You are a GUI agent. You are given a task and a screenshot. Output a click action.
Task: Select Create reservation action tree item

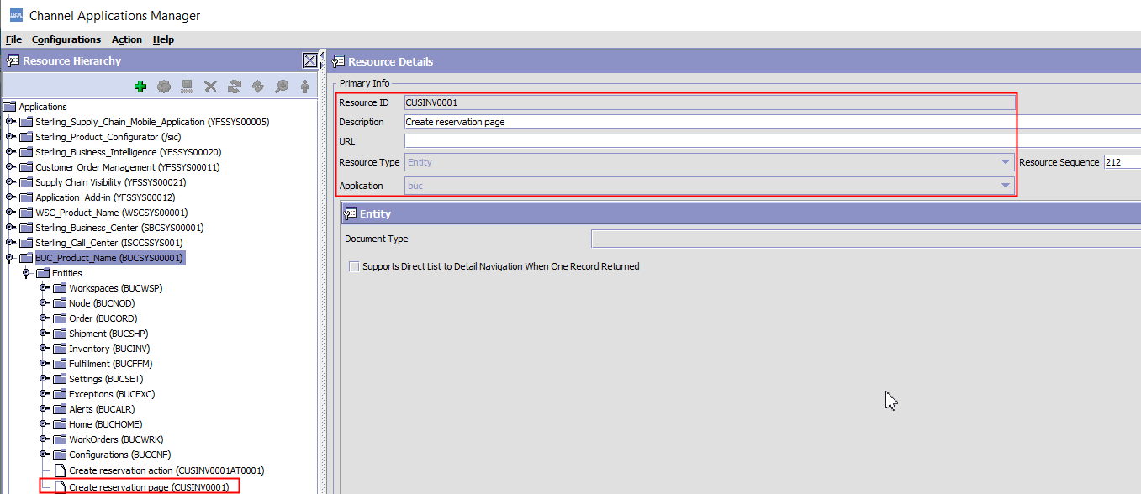click(x=166, y=470)
